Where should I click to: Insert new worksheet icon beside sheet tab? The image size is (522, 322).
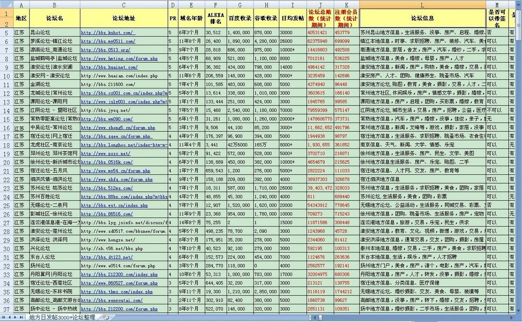(x=106, y=318)
